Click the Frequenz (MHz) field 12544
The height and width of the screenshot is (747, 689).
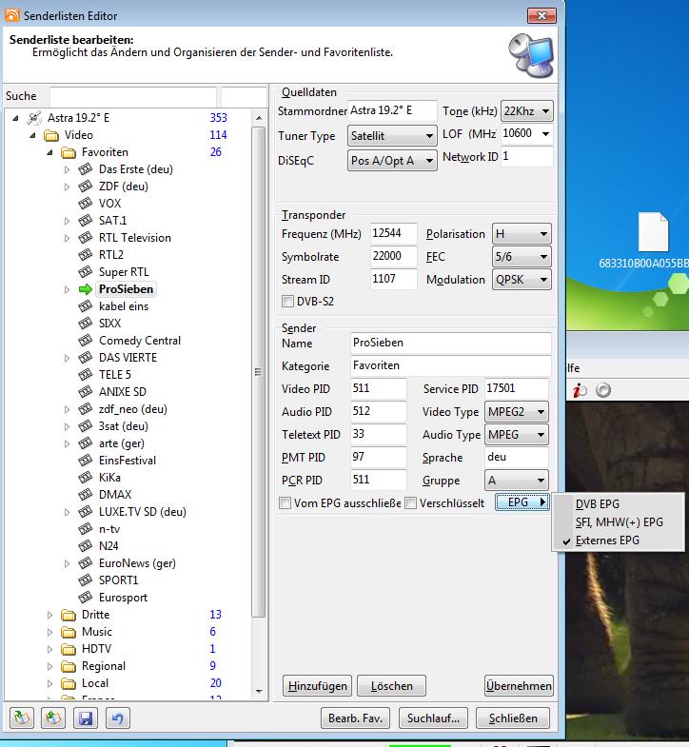pyautogui.click(x=394, y=233)
